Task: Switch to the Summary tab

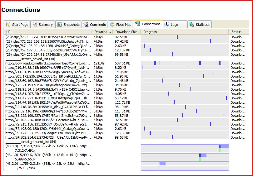Action: tap(43, 24)
